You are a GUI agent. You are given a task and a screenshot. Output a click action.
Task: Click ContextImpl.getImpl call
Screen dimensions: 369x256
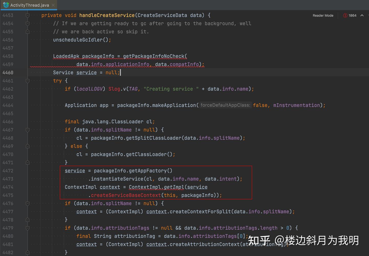pos(156,187)
